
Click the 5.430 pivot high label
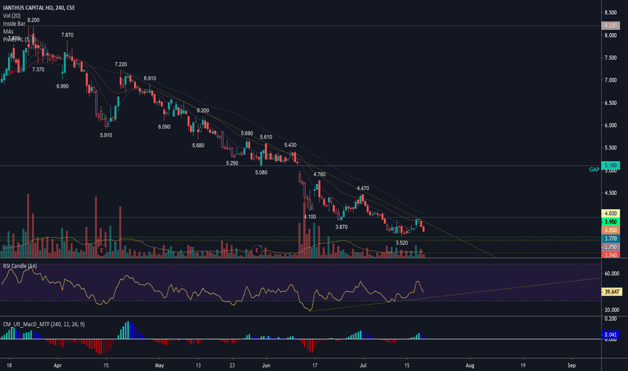(x=290, y=145)
